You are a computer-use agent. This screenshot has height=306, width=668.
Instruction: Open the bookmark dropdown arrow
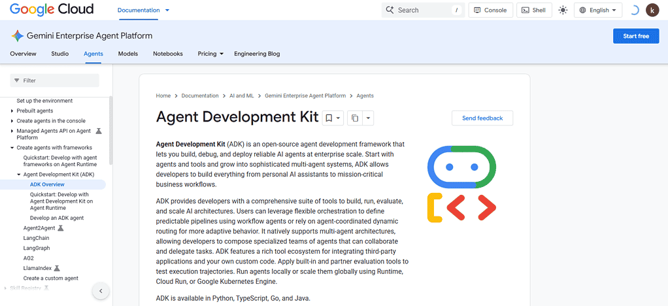tap(339, 118)
